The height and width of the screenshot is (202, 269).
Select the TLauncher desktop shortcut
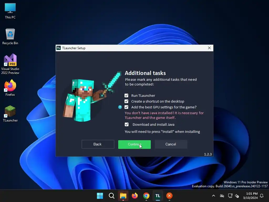[x=10, y=114]
